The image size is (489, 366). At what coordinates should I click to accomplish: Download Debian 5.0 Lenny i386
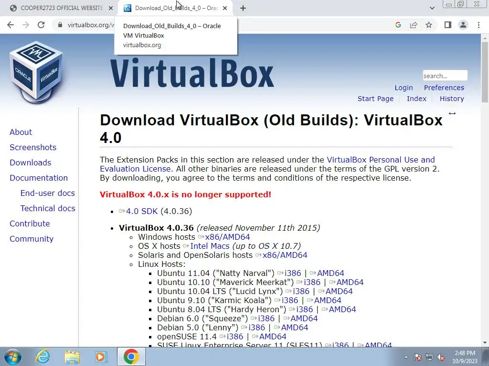coord(256,327)
